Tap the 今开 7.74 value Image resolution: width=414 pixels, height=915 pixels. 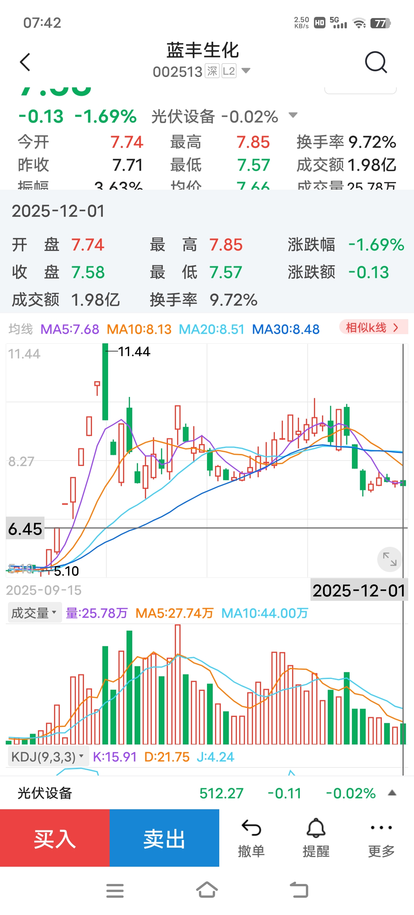coord(127,142)
